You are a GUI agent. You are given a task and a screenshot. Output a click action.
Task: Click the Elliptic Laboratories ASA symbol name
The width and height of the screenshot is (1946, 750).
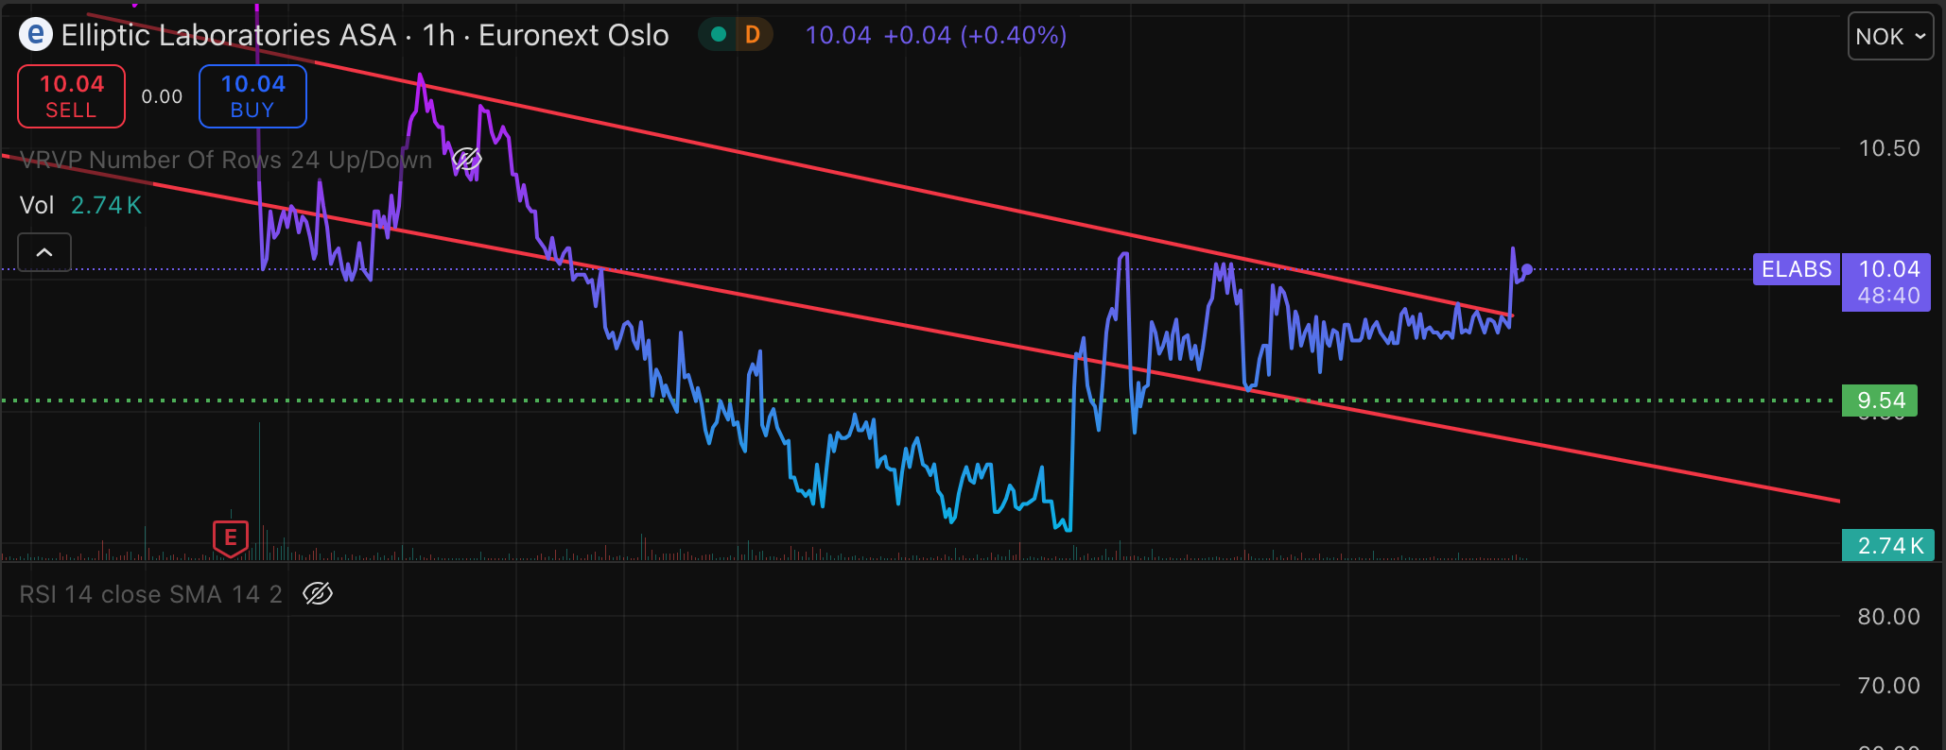(229, 35)
